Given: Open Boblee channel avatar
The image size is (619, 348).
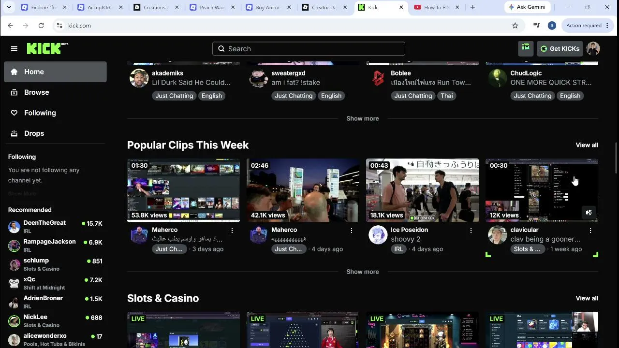Looking at the screenshot, I should click(x=378, y=78).
